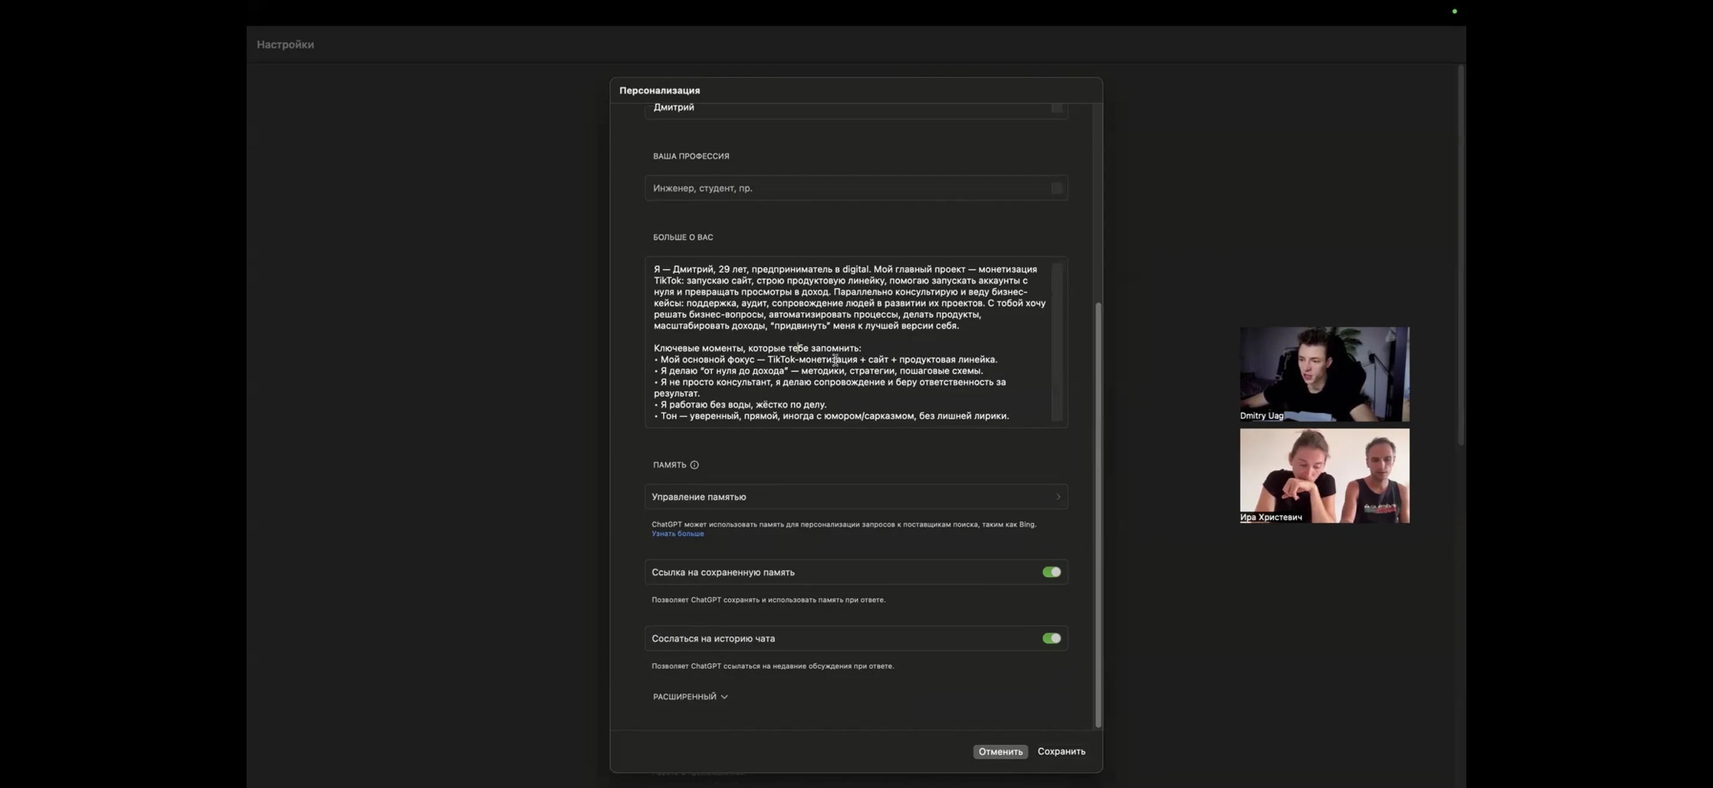Screen dimensions: 1713x788
Task: Select the Ира Христевич video thumbnail
Action: coord(1324,475)
